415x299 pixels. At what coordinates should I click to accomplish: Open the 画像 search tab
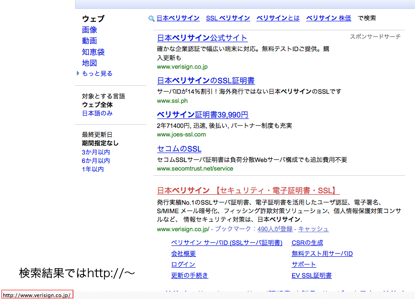(89, 30)
